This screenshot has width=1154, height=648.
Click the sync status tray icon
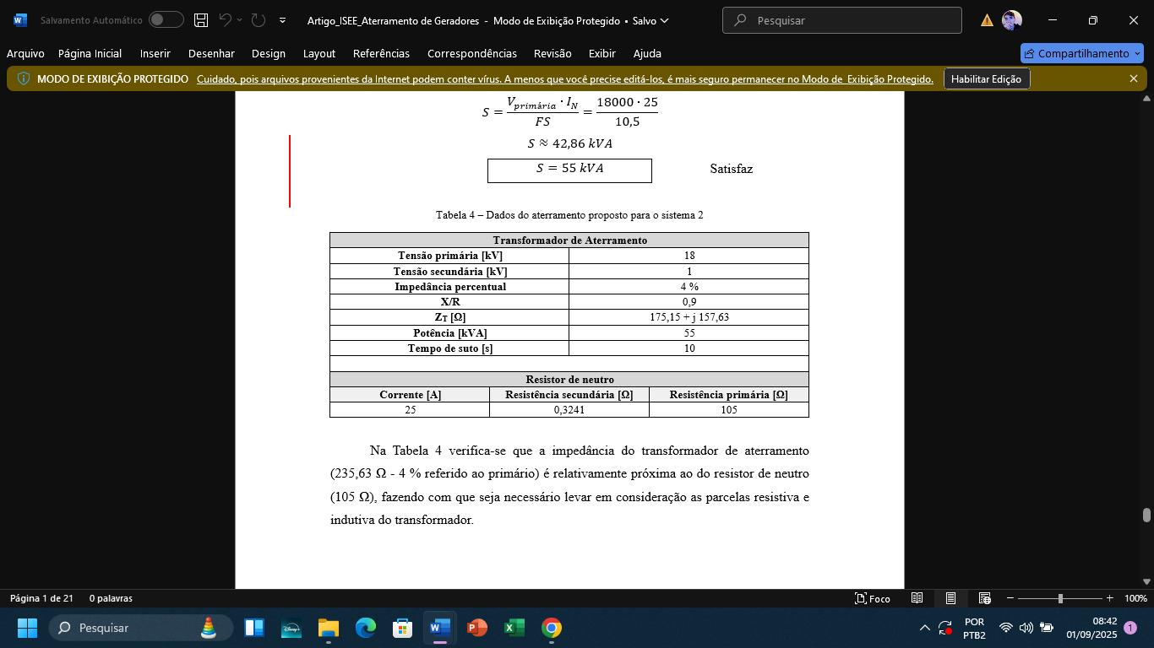click(x=945, y=628)
